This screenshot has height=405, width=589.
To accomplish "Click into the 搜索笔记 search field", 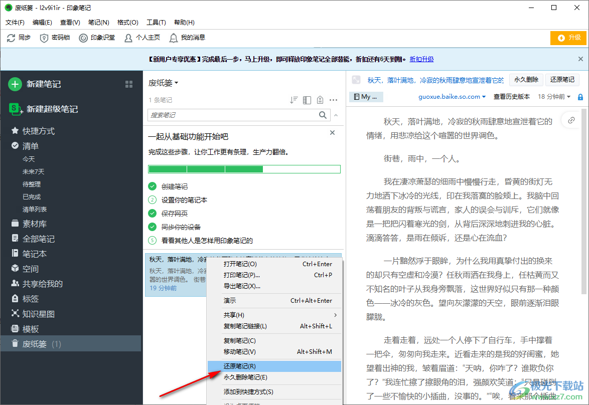I will [x=233, y=115].
